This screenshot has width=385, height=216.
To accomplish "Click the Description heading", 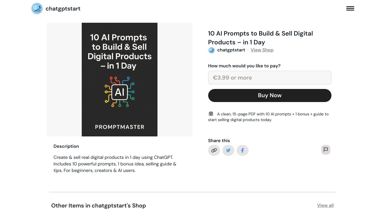I will coord(66,146).
